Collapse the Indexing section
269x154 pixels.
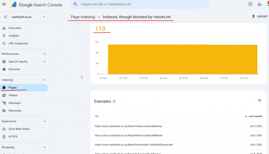pyautogui.click(x=44, y=80)
